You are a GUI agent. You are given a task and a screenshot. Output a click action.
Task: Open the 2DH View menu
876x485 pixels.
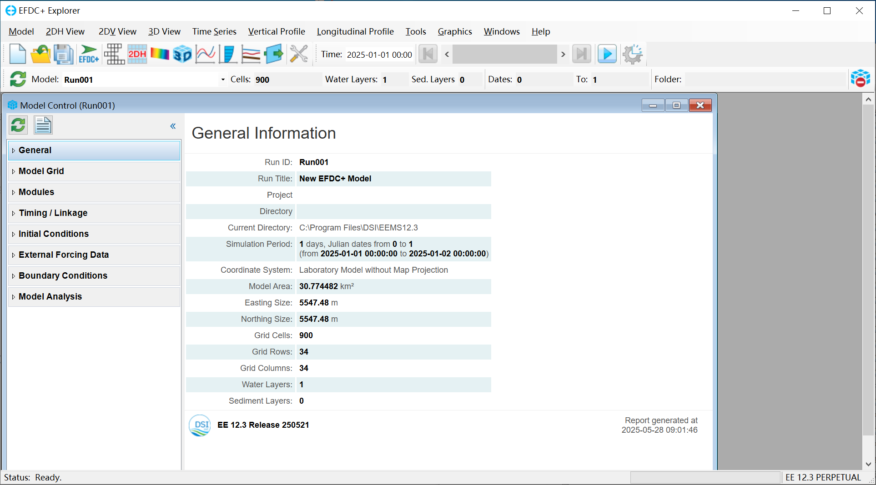click(65, 31)
